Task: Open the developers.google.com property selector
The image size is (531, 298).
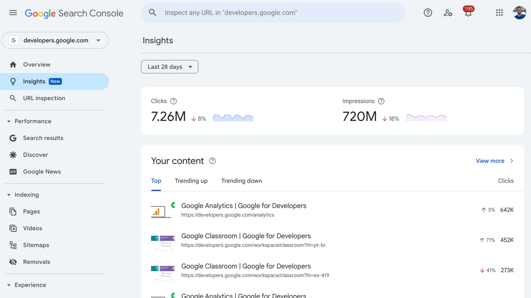Action: tap(55, 40)
